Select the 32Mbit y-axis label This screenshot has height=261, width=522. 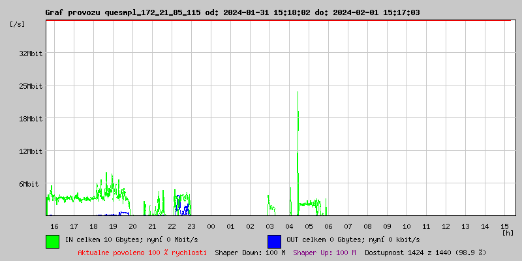coord(31,54)
